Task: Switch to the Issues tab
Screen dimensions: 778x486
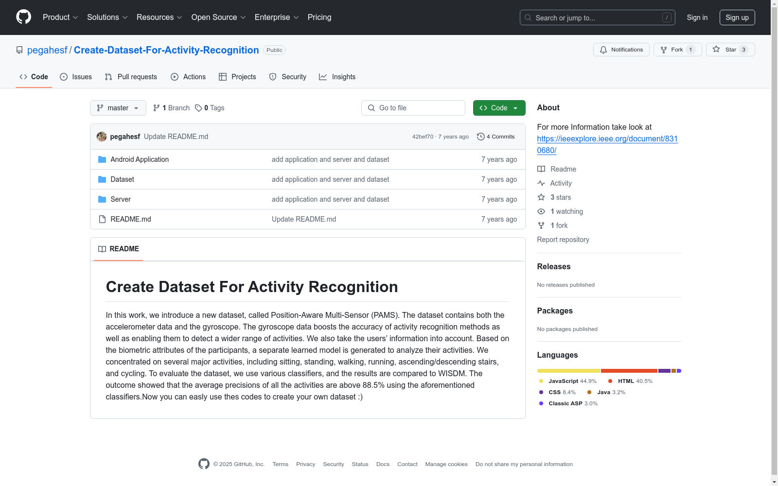Action: coord(76,77)
